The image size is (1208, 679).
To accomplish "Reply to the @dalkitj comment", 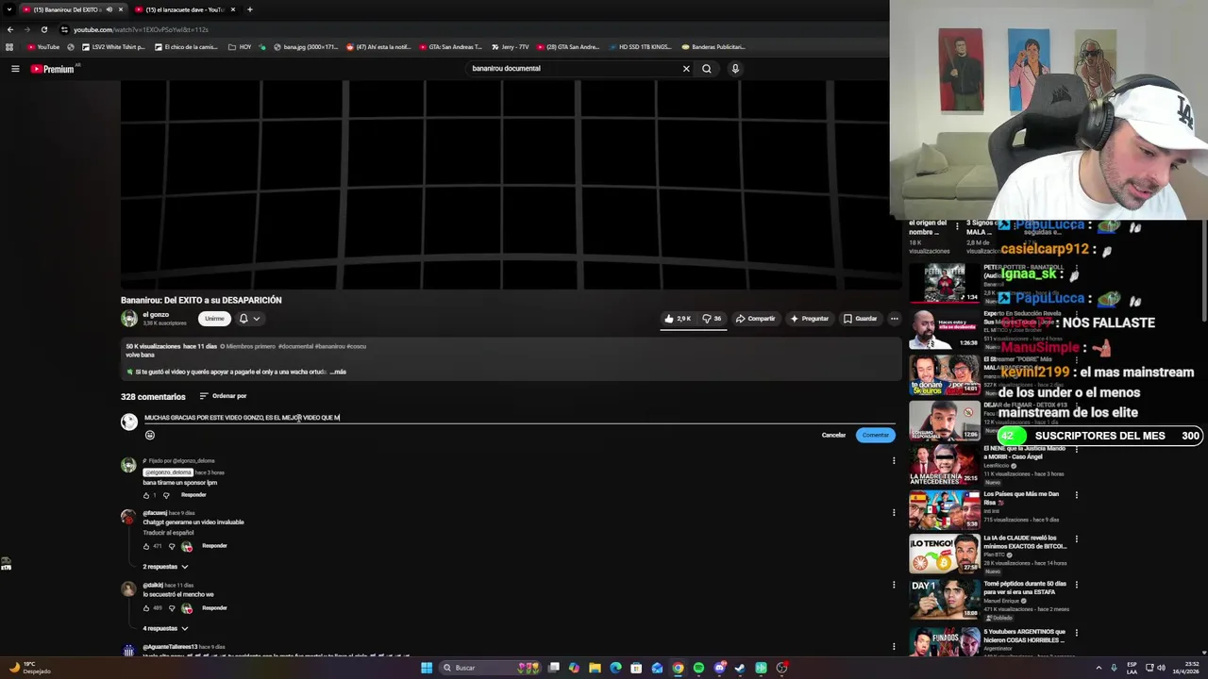I will [214, 608].
